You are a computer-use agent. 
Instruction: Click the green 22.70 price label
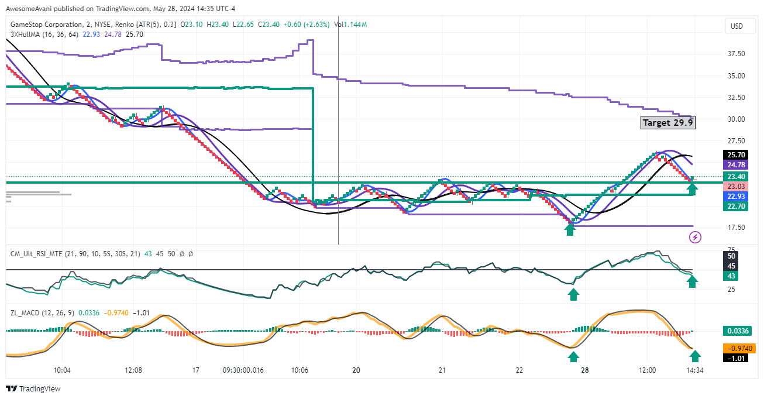pyautogui.click(x=735, y=206)
